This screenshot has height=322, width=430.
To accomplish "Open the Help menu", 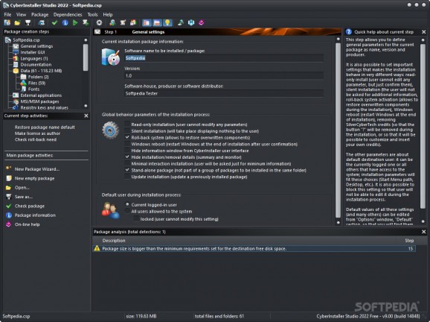I will pyautogui.click(x=108, y=15).
